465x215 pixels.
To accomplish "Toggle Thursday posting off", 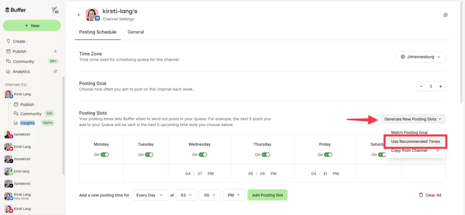I will [x=266, y=155].
